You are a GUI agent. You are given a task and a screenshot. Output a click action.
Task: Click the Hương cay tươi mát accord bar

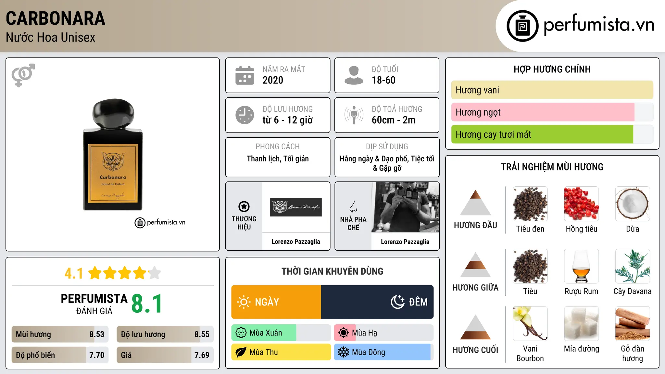click(x=552, y=134)
